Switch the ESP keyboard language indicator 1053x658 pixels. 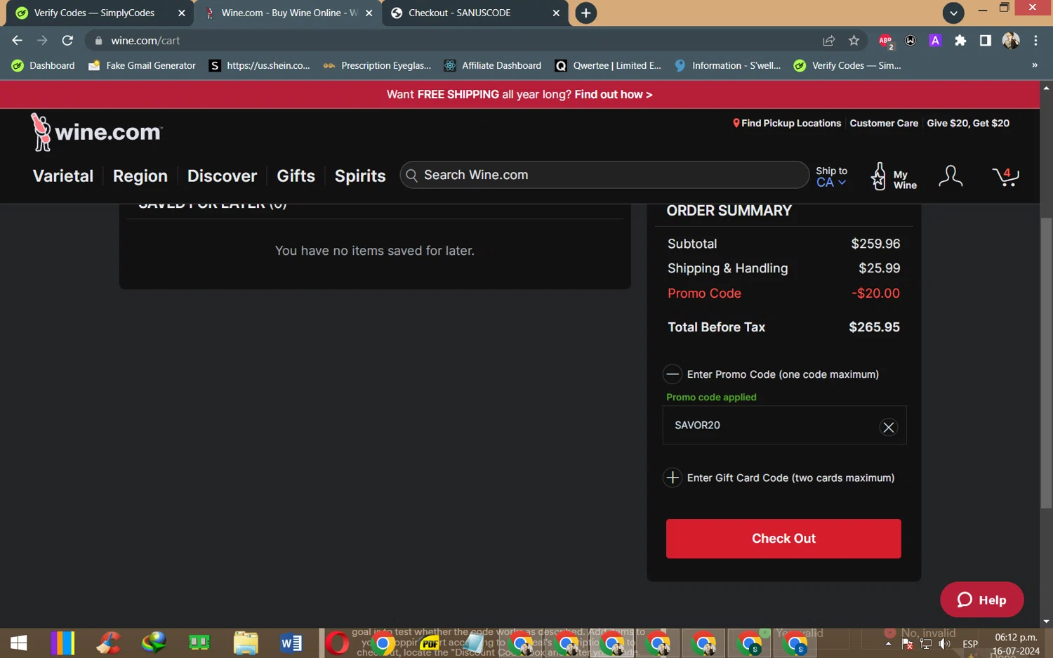click(970, 643)
